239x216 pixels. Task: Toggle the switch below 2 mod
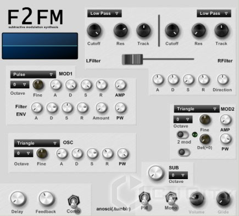pyautogui.click(x=184, y=152)
